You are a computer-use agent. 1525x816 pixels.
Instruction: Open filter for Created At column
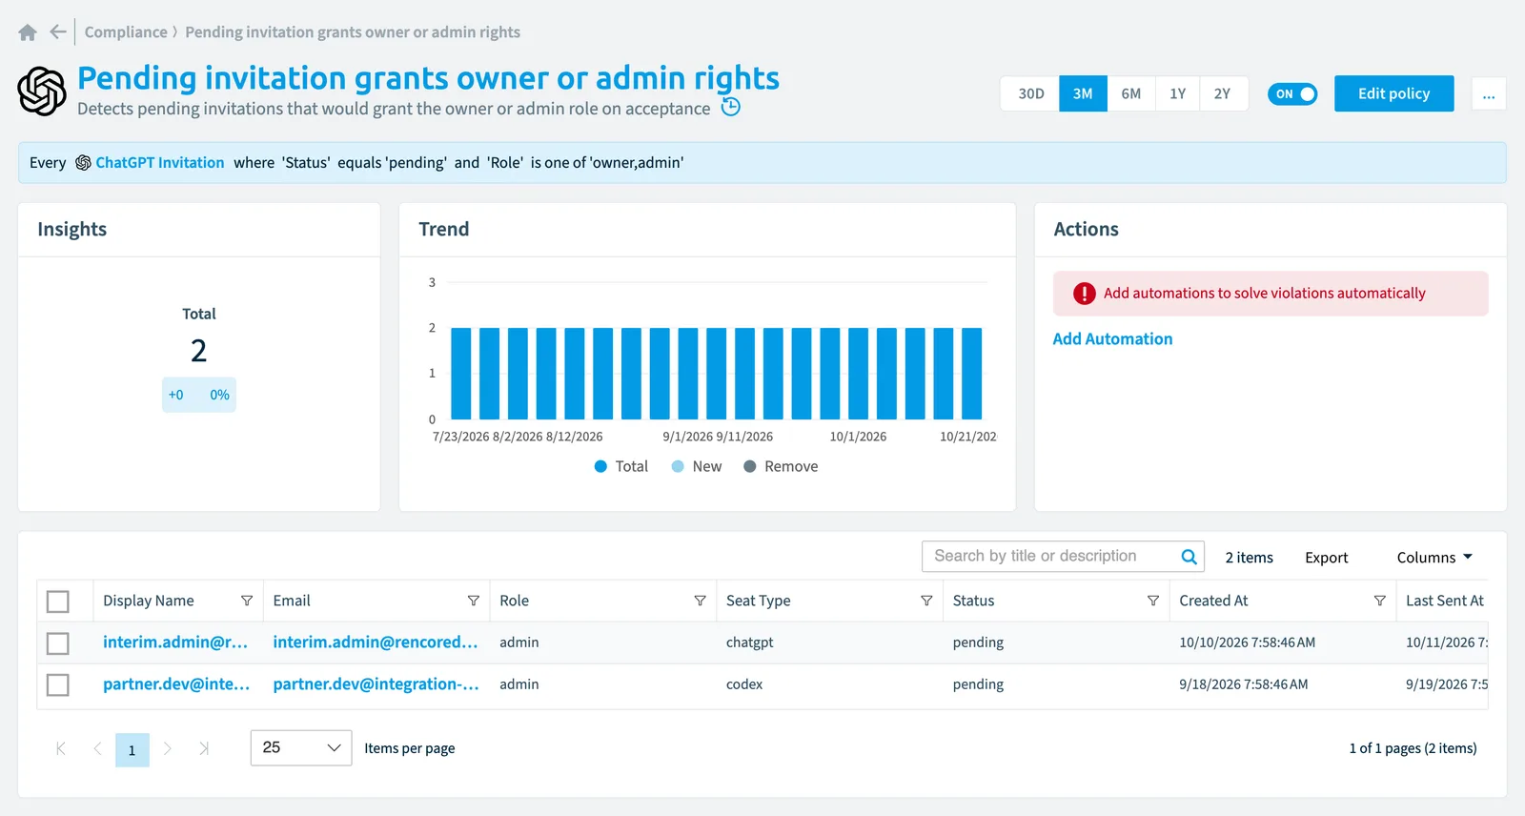pyautogui.click(x=1380, y=601)
